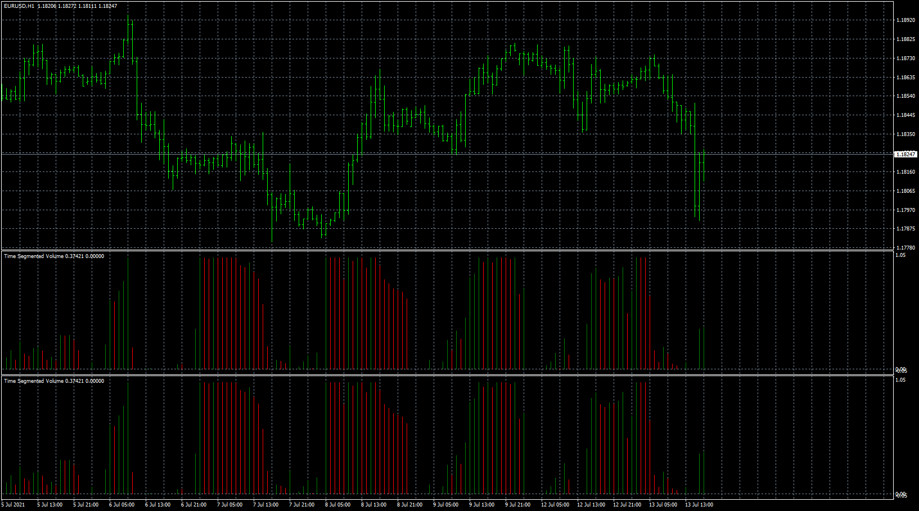Screen dimensions: 919x511
Task: Click the 9 Jul 05:00 time label
Action: point(446,505)
